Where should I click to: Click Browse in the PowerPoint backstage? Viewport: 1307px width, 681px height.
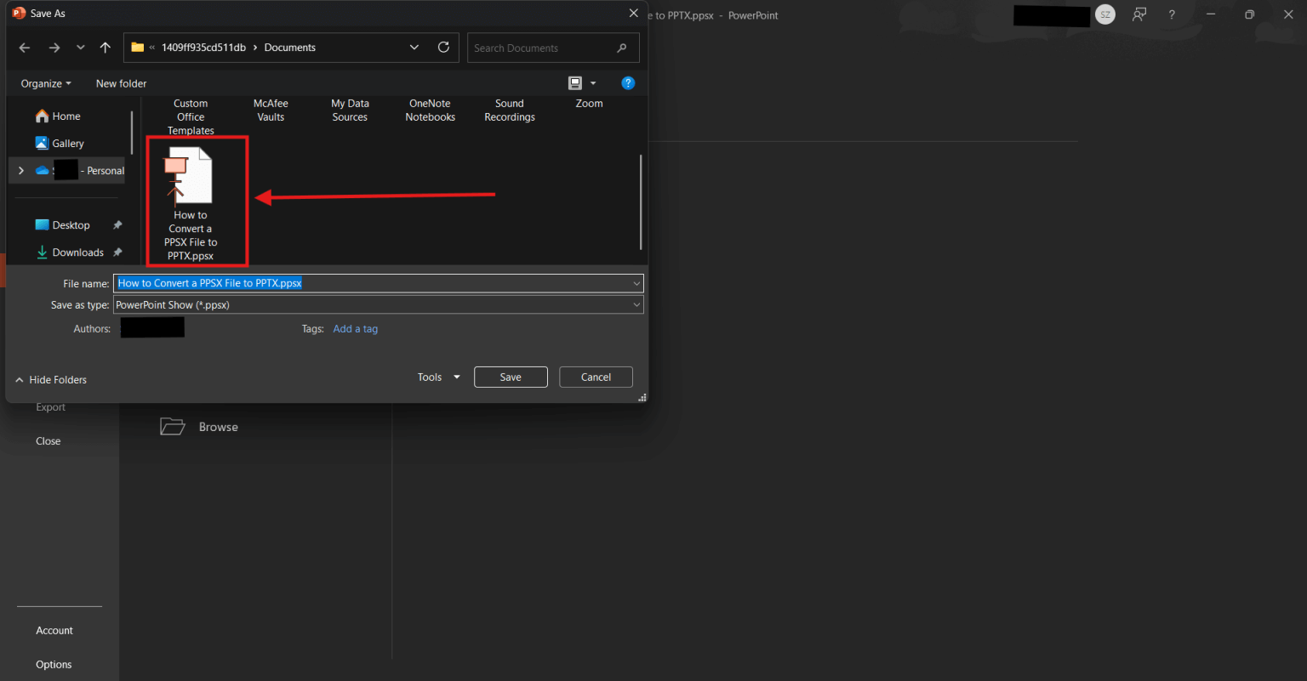218,427
